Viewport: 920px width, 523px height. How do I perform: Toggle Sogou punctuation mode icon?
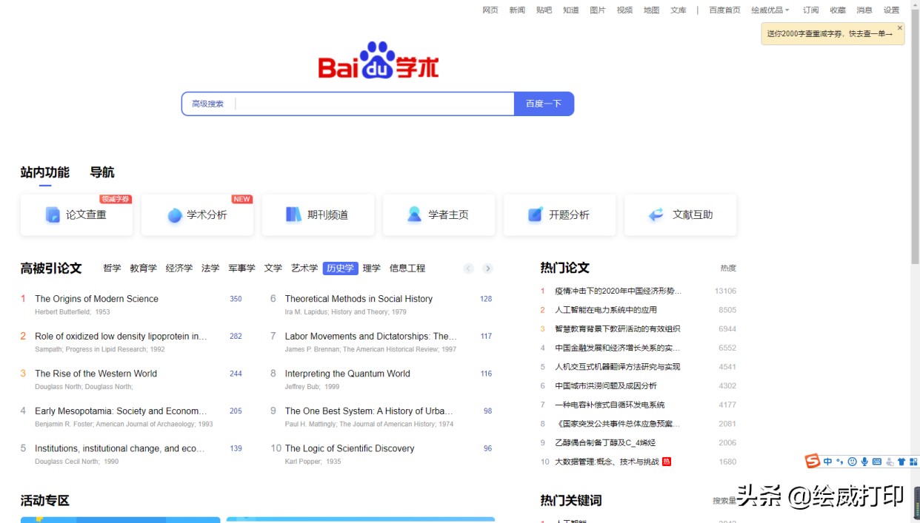(x=840, y=462)
